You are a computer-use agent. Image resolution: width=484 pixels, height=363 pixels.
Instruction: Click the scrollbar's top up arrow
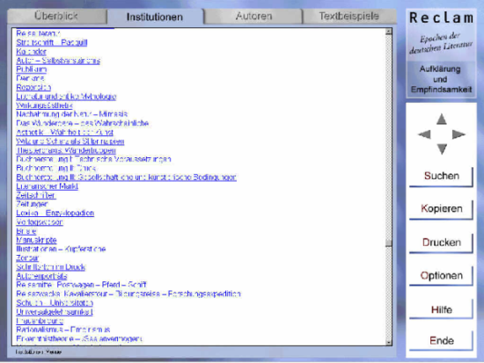pos(389,32)
